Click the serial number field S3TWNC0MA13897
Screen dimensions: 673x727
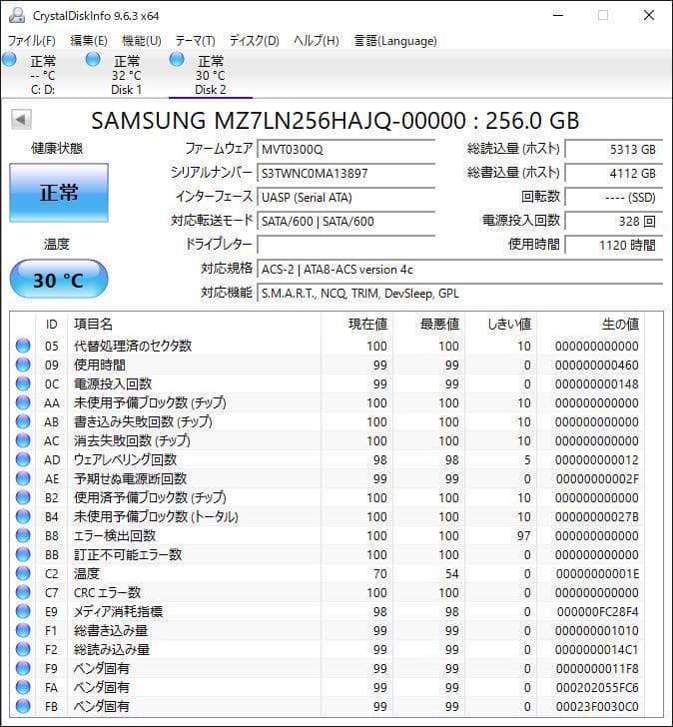pyautogui.click(x=345, y=174)
